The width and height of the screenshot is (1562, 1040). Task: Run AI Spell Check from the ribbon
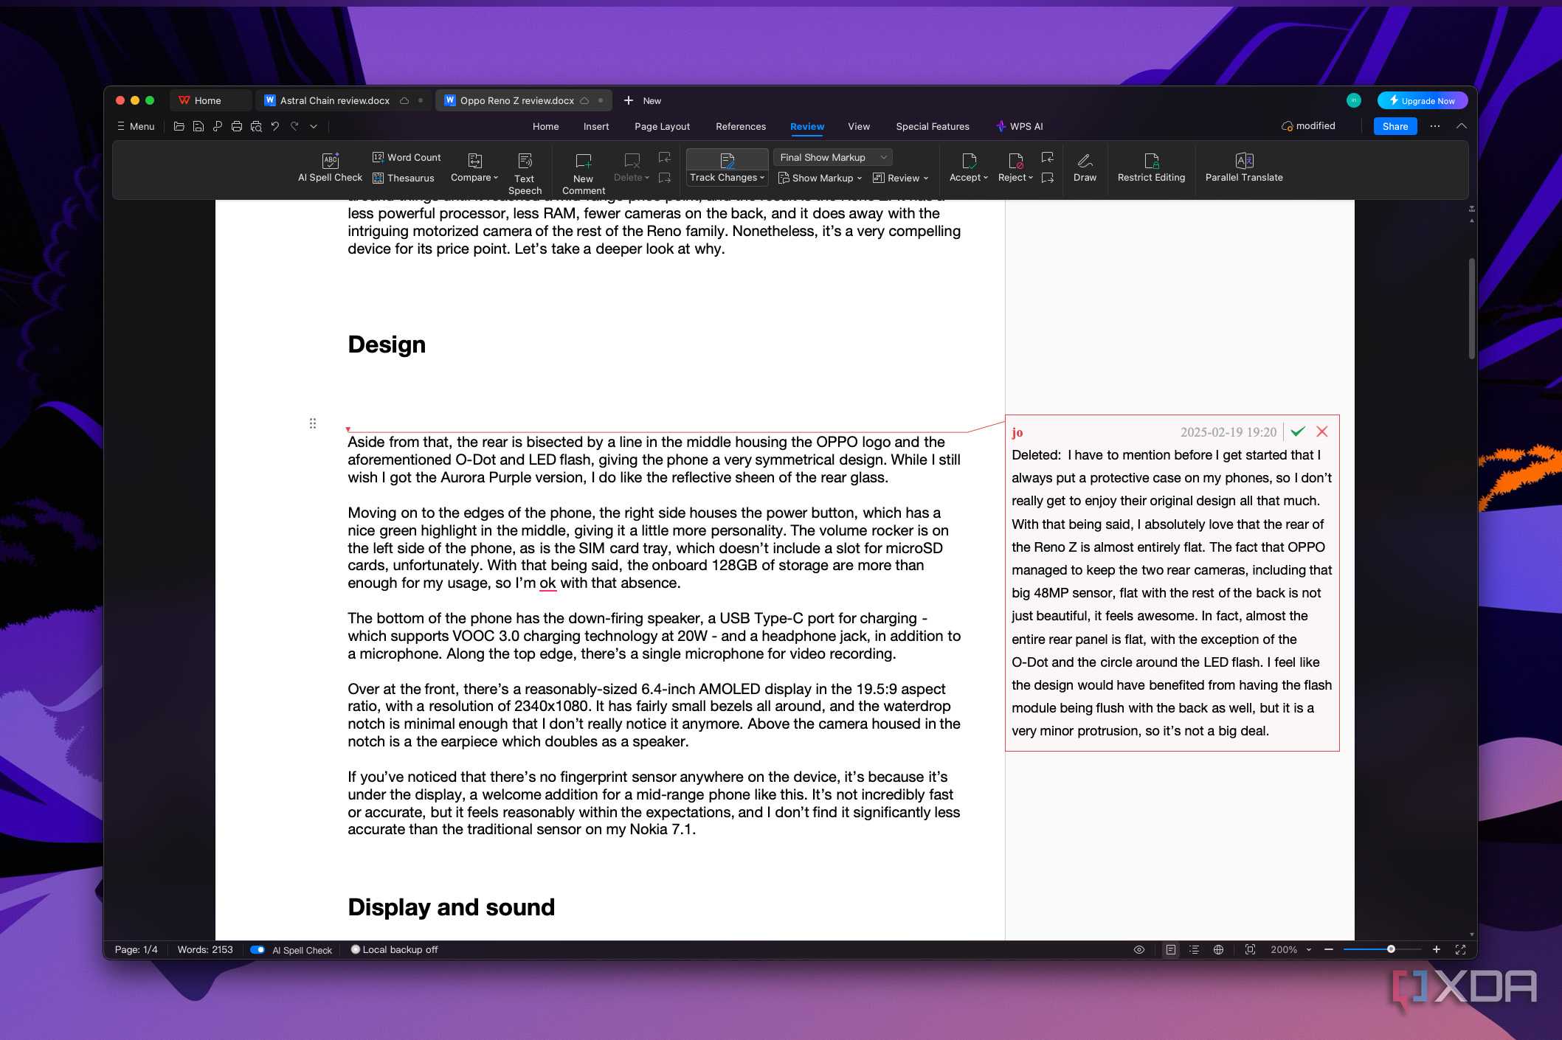click(x=330, y=167)
